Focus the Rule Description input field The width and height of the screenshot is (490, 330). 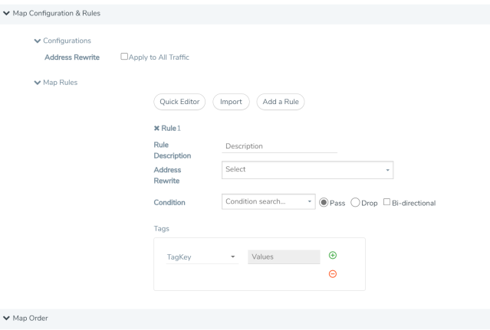[279, 146]
